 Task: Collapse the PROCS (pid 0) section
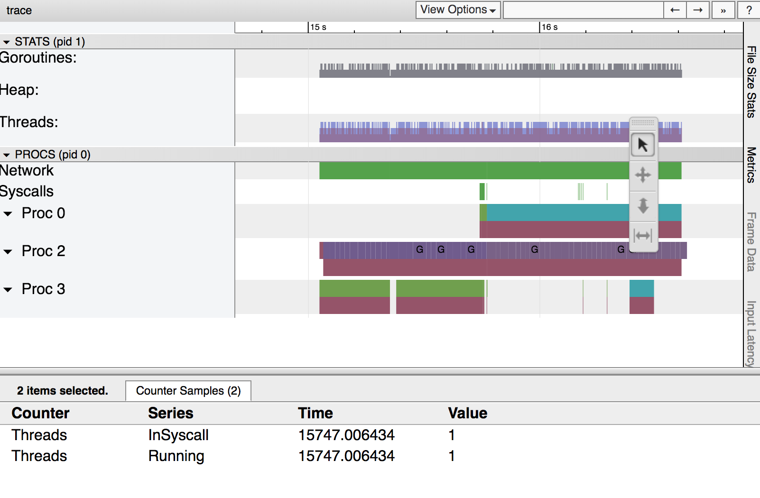tap(6, 155)
